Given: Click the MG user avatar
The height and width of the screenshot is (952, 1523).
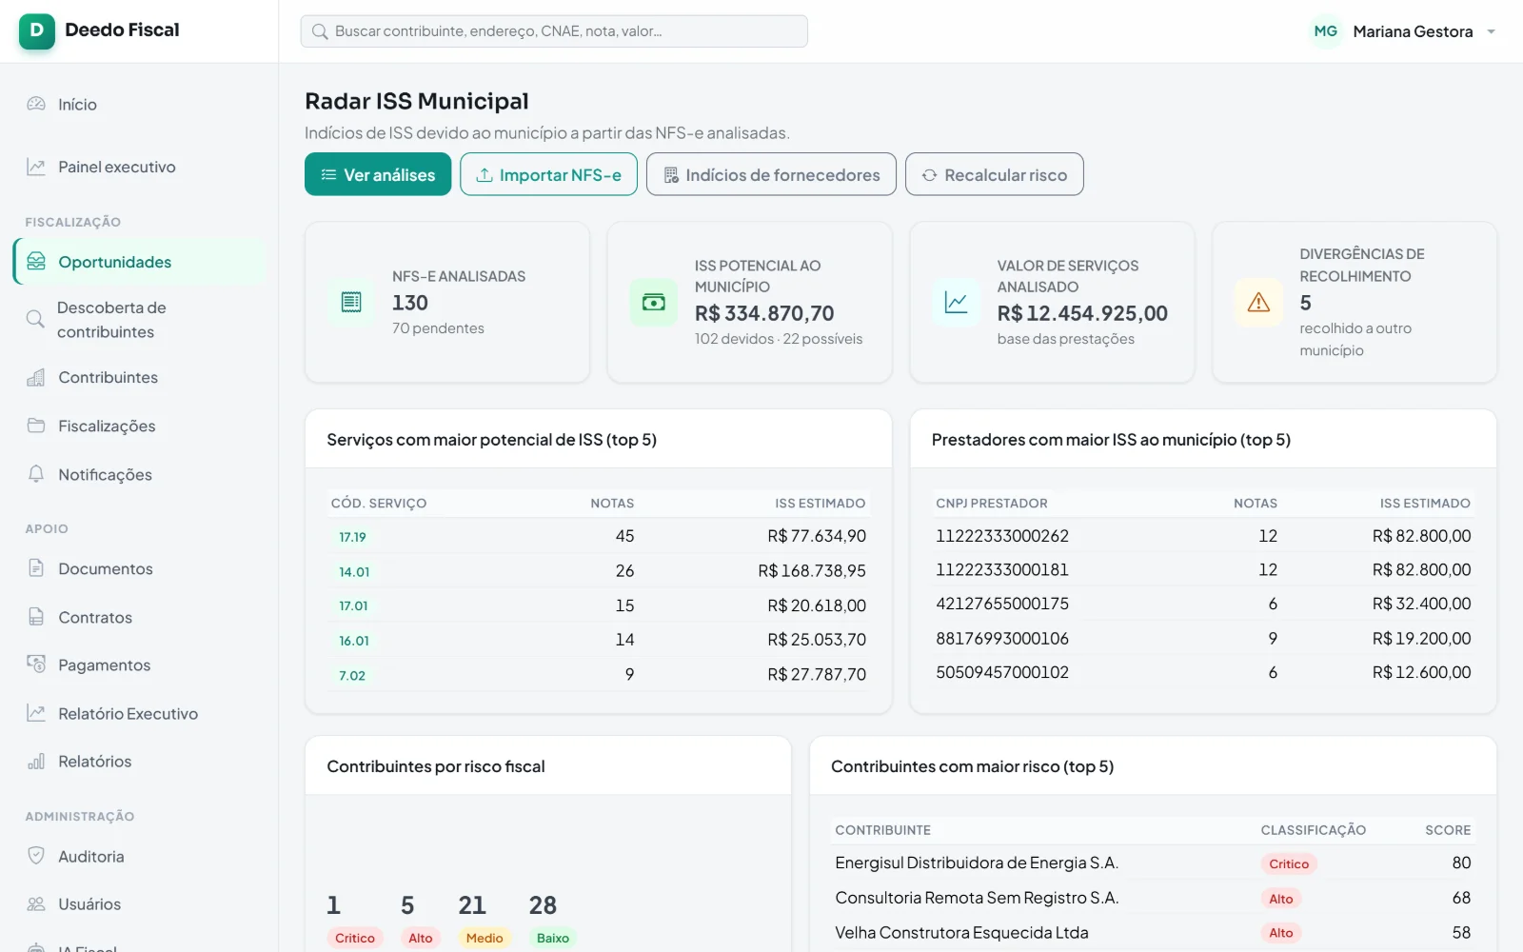Looking at the screenshot, I should 1325,31.
